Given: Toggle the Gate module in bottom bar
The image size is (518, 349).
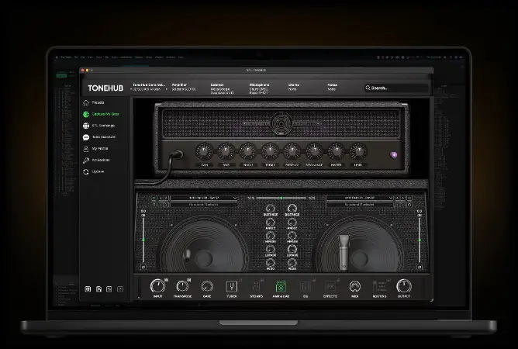Looking at the screenshot, I should point(207,287).
